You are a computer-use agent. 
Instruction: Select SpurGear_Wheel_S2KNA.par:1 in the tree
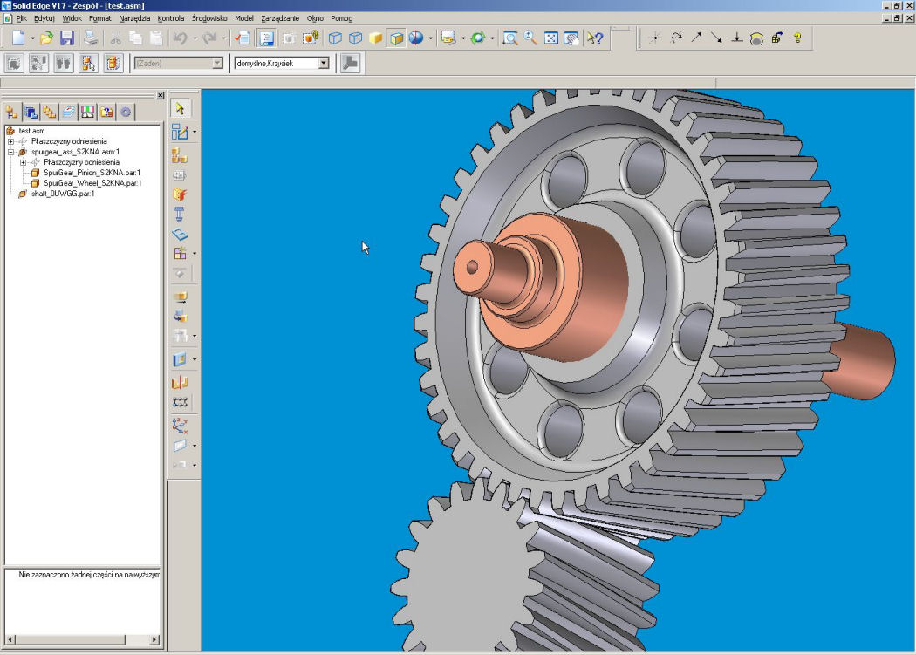tap(92, 183)
